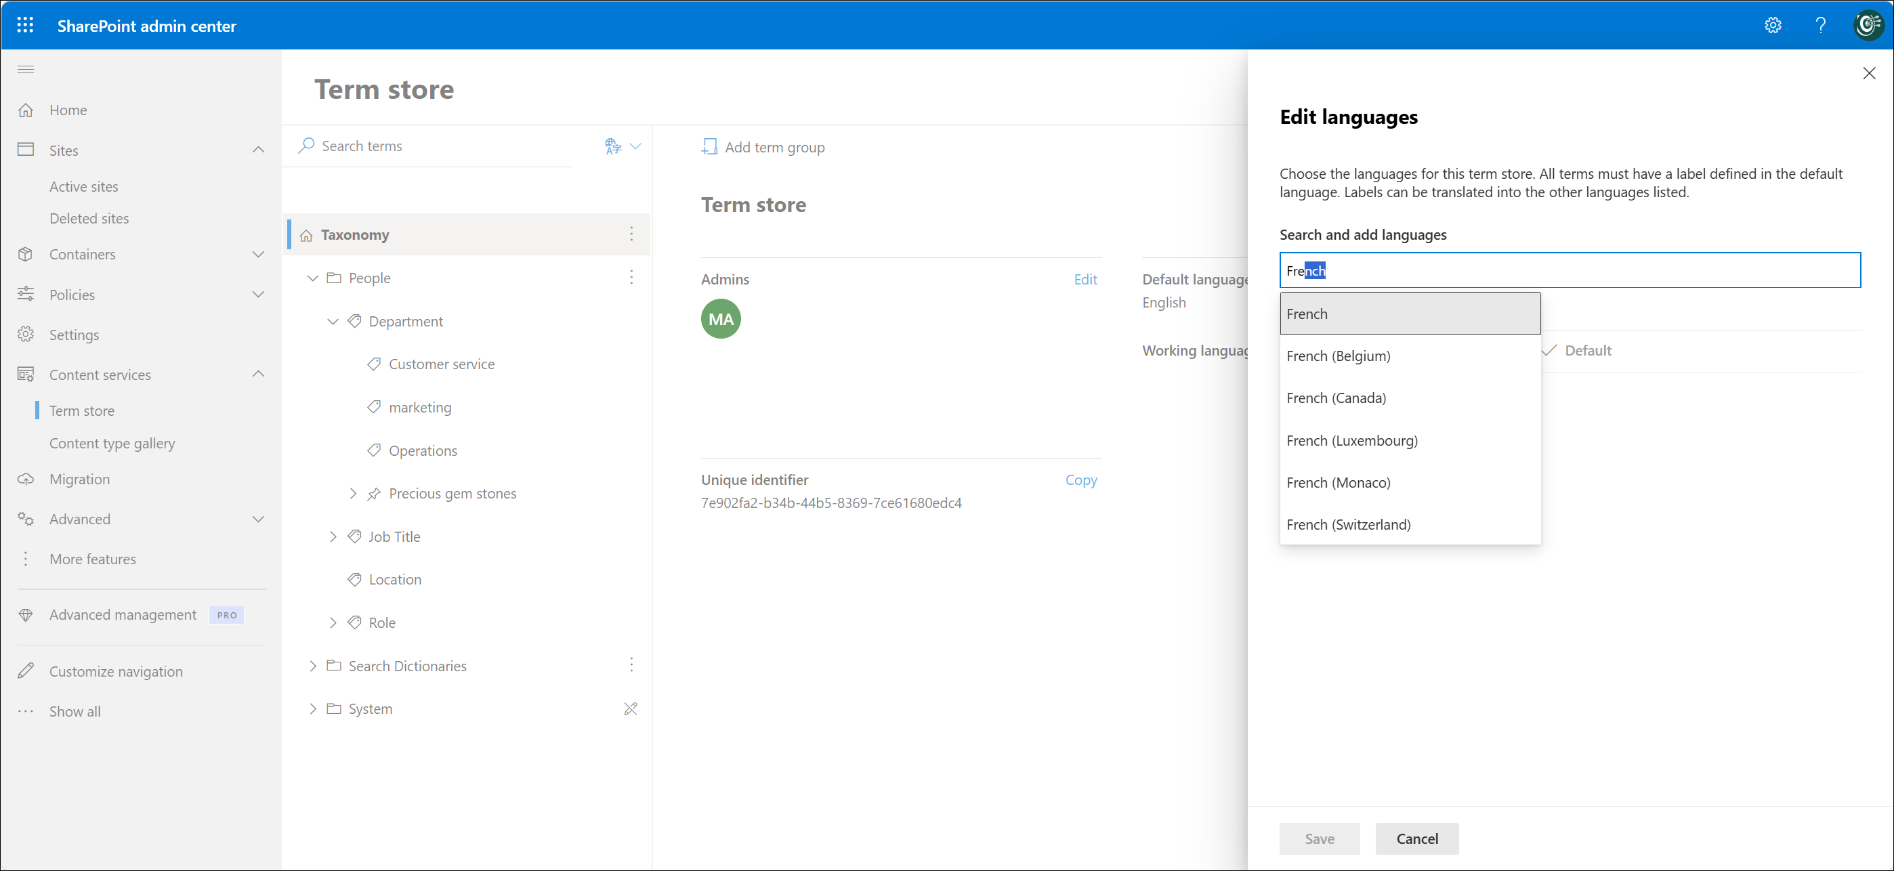1894x871 pixels.
Task: Expand the Role term set
Action: click(333, 622)
